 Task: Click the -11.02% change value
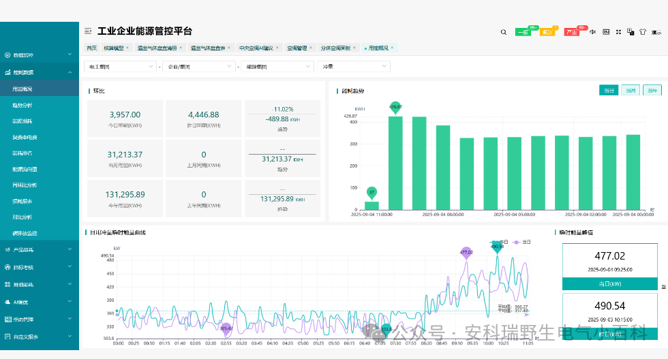point(282,110)
